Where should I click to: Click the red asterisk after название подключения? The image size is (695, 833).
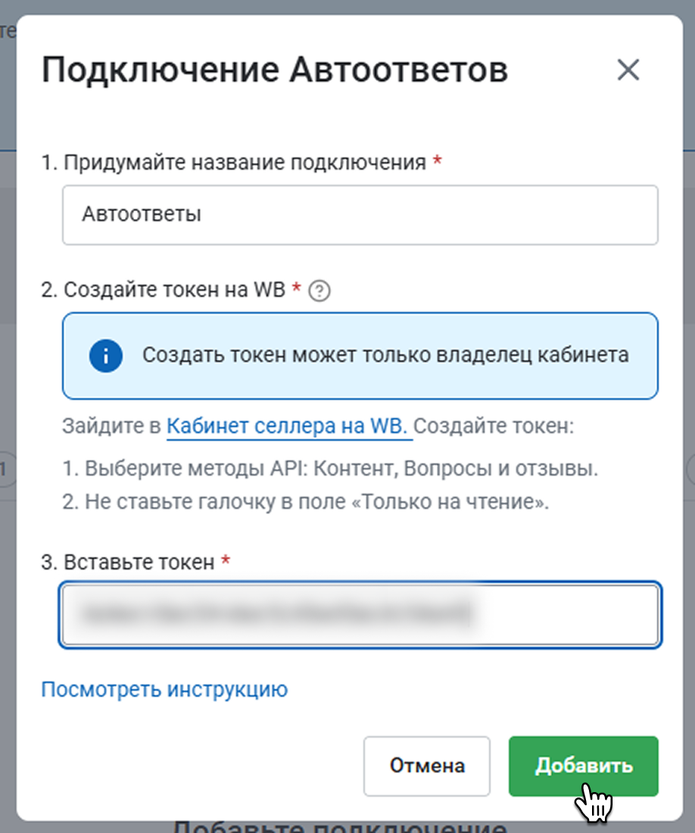tap(437, 160)
